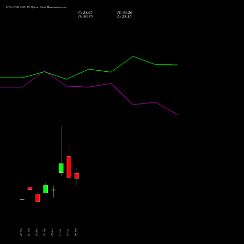Click the last red candle above 06 Oct
Screen dimensions: 244x244
[77, 176]
